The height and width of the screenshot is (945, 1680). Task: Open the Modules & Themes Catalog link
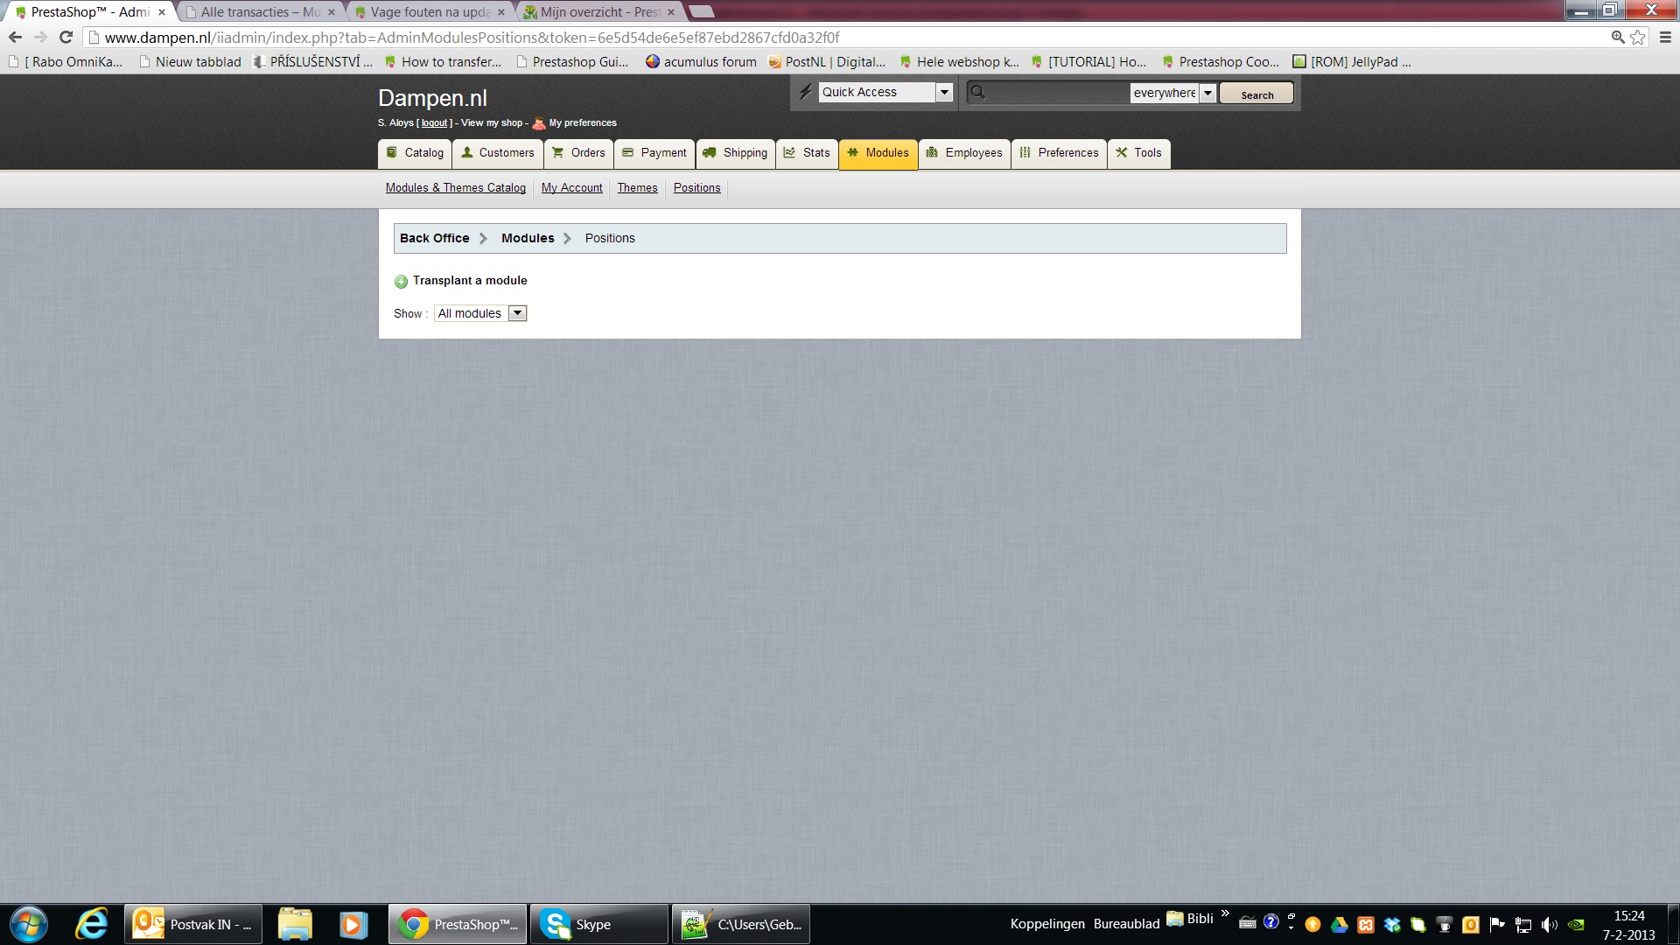click(456, 188)
